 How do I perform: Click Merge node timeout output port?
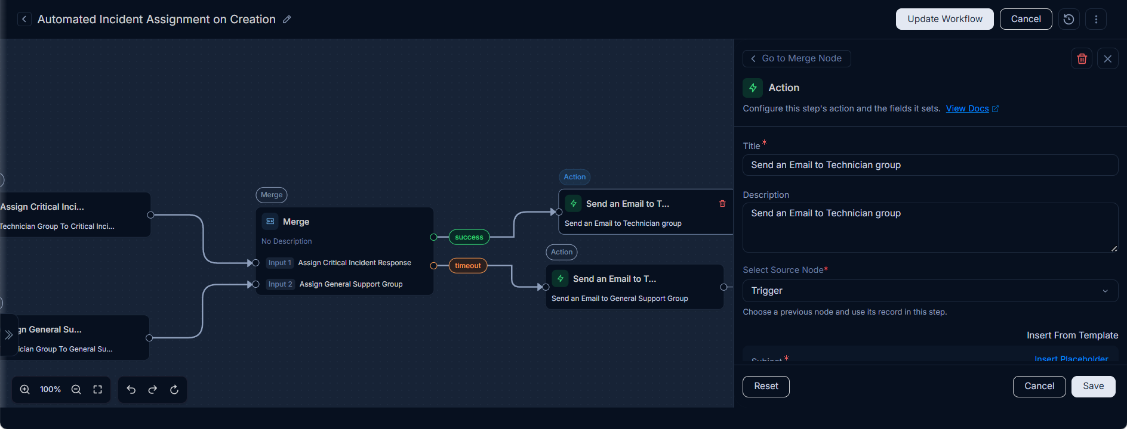433,266
